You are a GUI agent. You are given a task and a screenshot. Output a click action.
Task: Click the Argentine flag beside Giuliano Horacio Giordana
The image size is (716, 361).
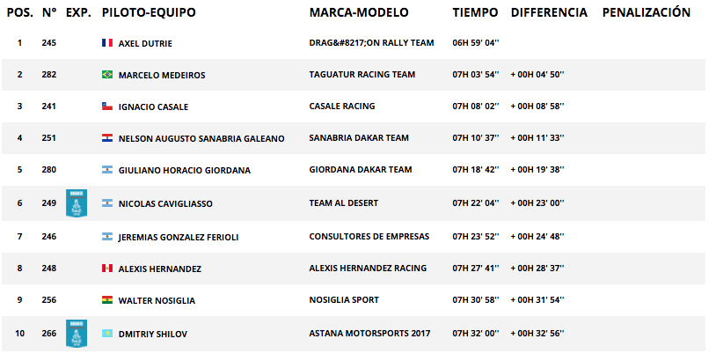[107, 170]
